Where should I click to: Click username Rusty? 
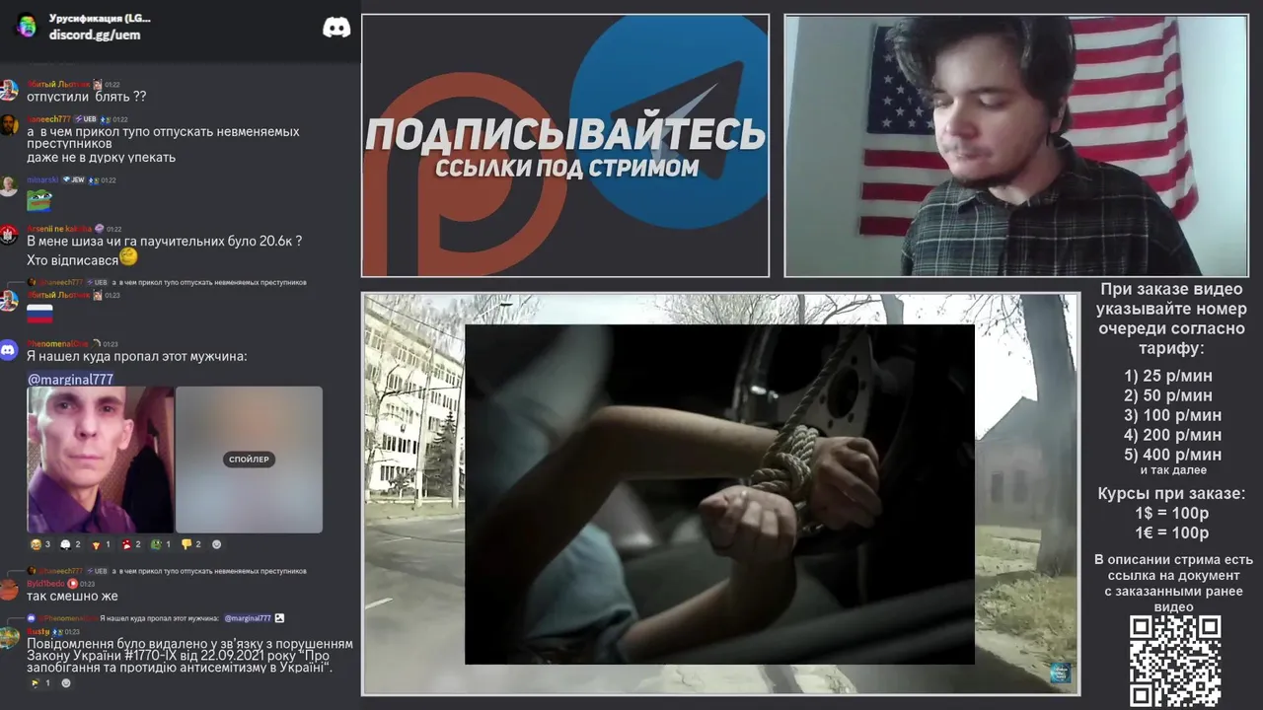point(37,631)
